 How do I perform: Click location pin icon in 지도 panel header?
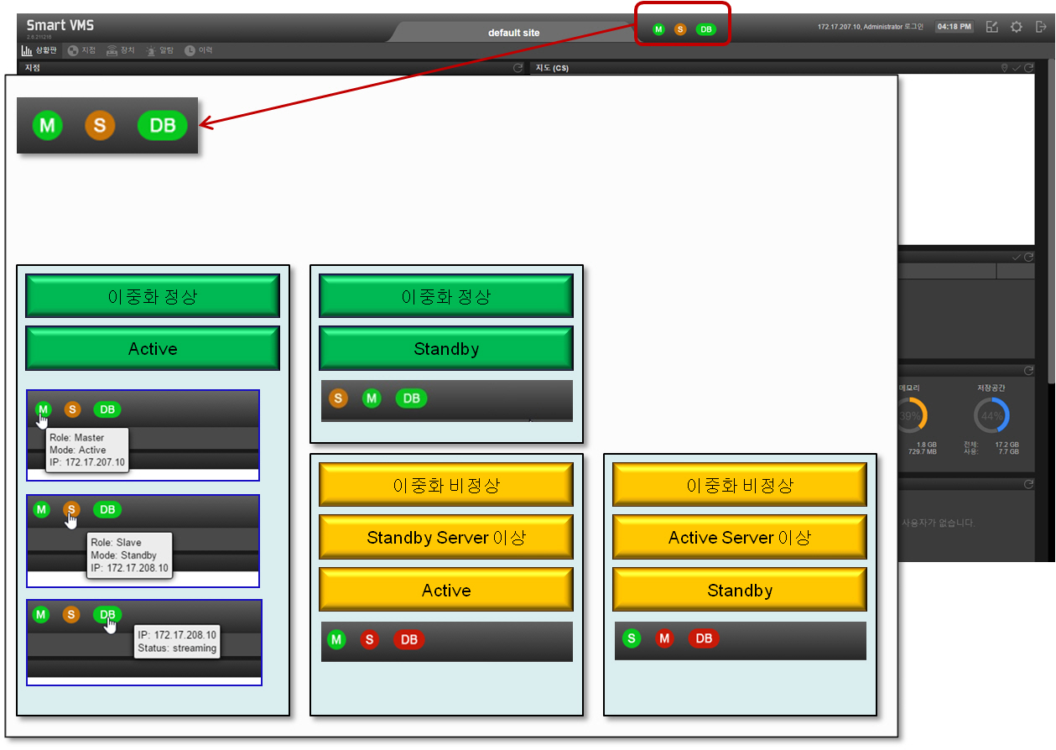click(1005, 68)
